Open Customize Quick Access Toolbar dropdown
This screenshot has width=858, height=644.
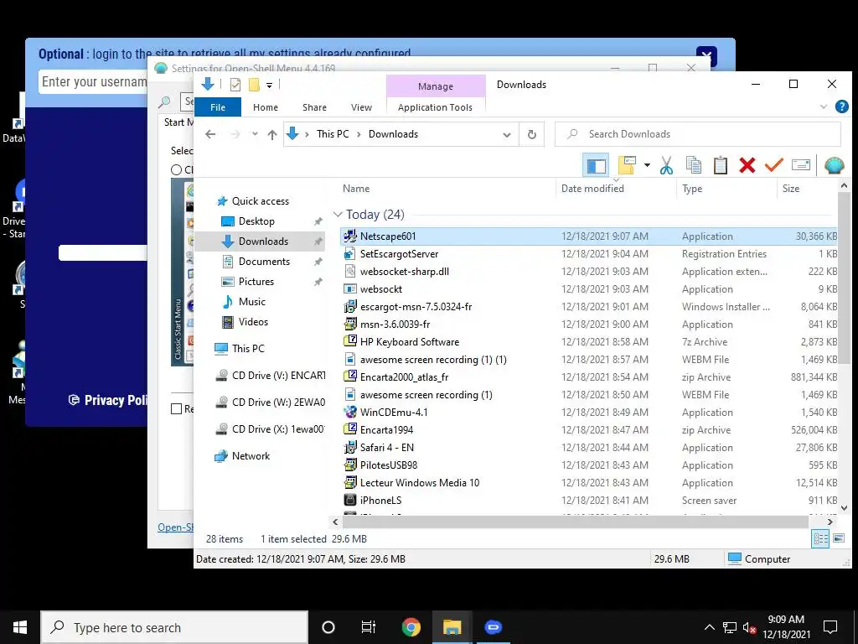click(x=269, y=85)
